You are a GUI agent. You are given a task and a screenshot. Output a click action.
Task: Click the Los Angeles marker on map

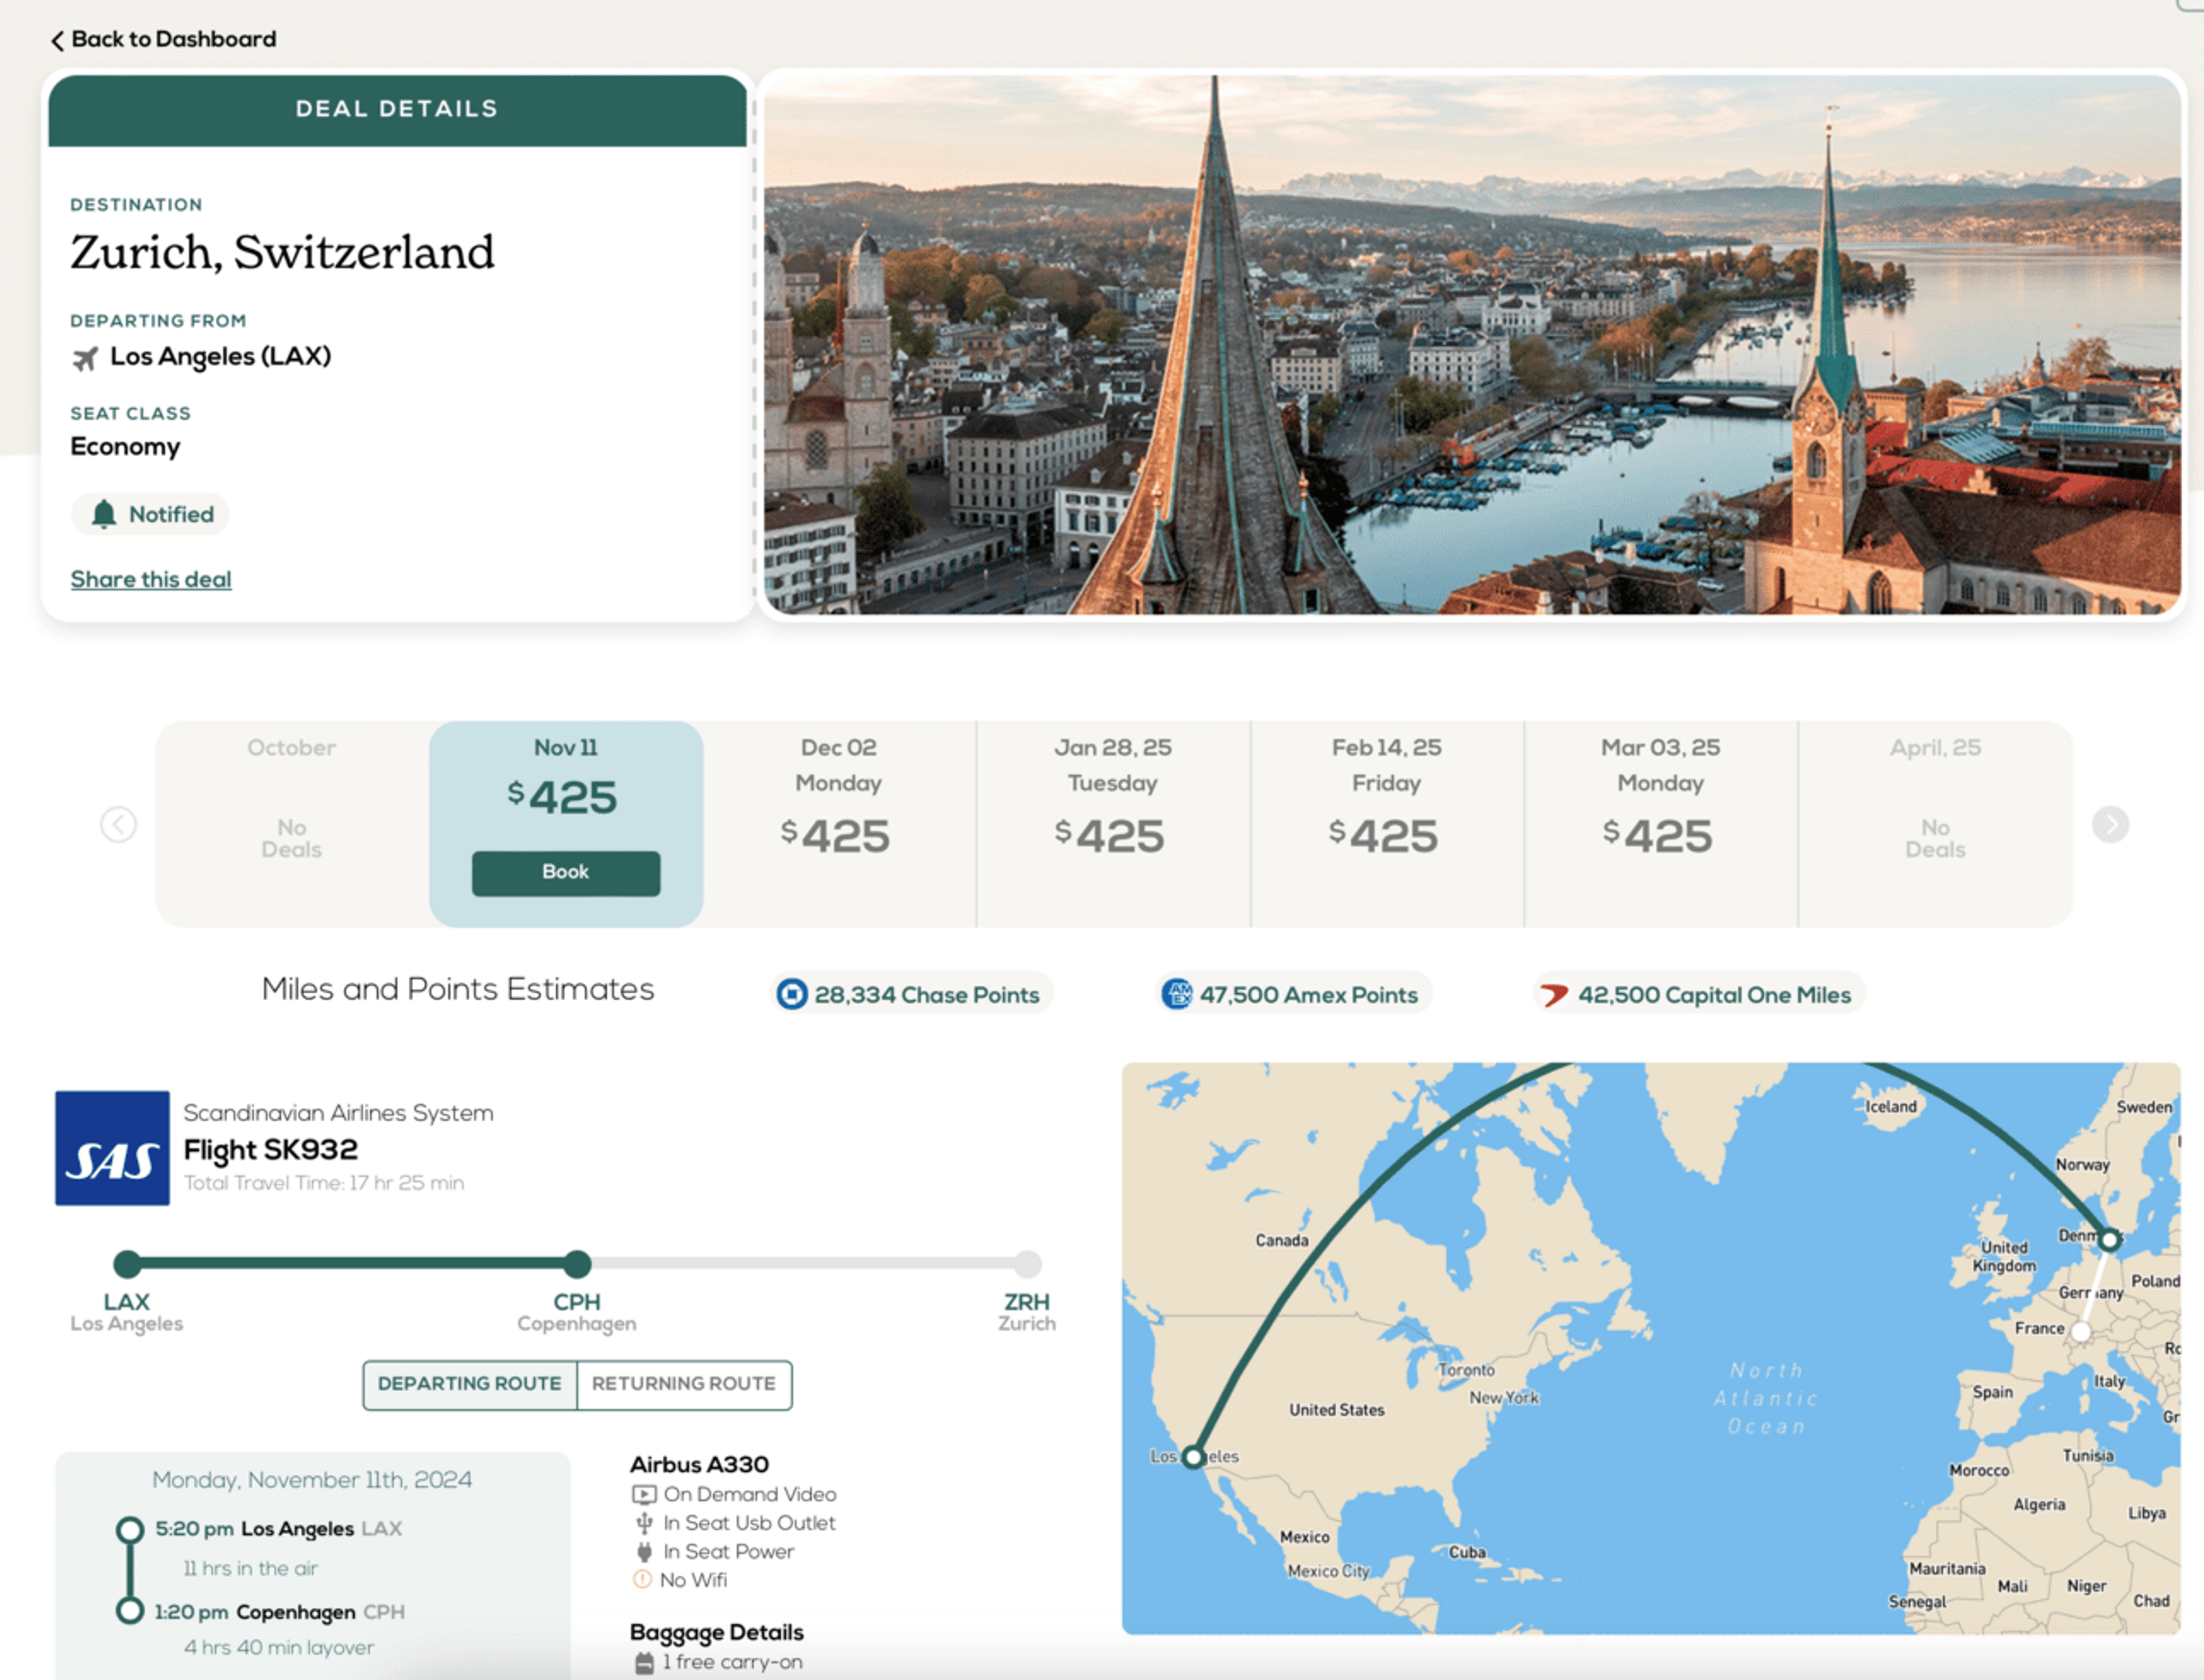pos(1193,1457)
